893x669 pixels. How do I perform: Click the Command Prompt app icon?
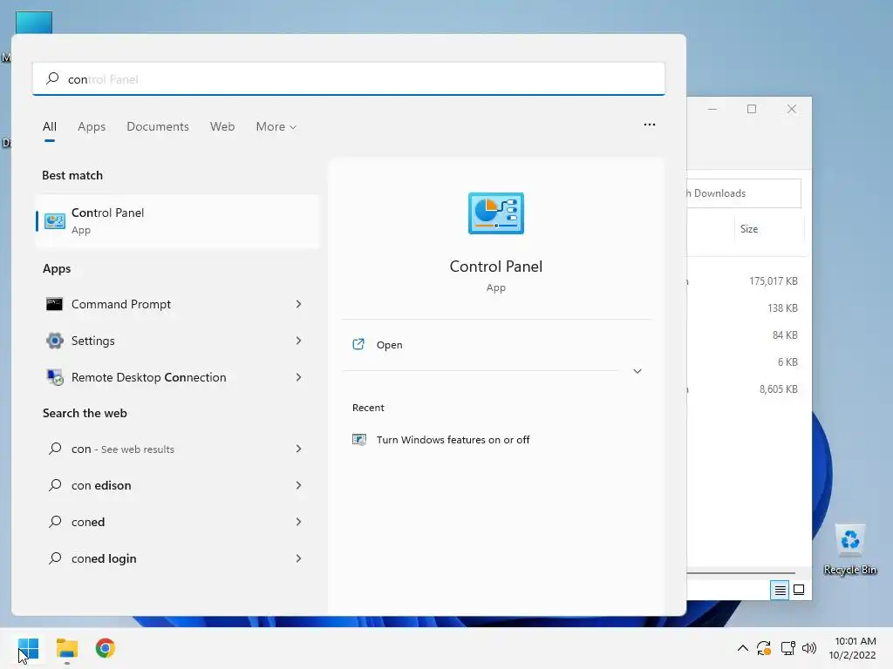click(55, 304)
